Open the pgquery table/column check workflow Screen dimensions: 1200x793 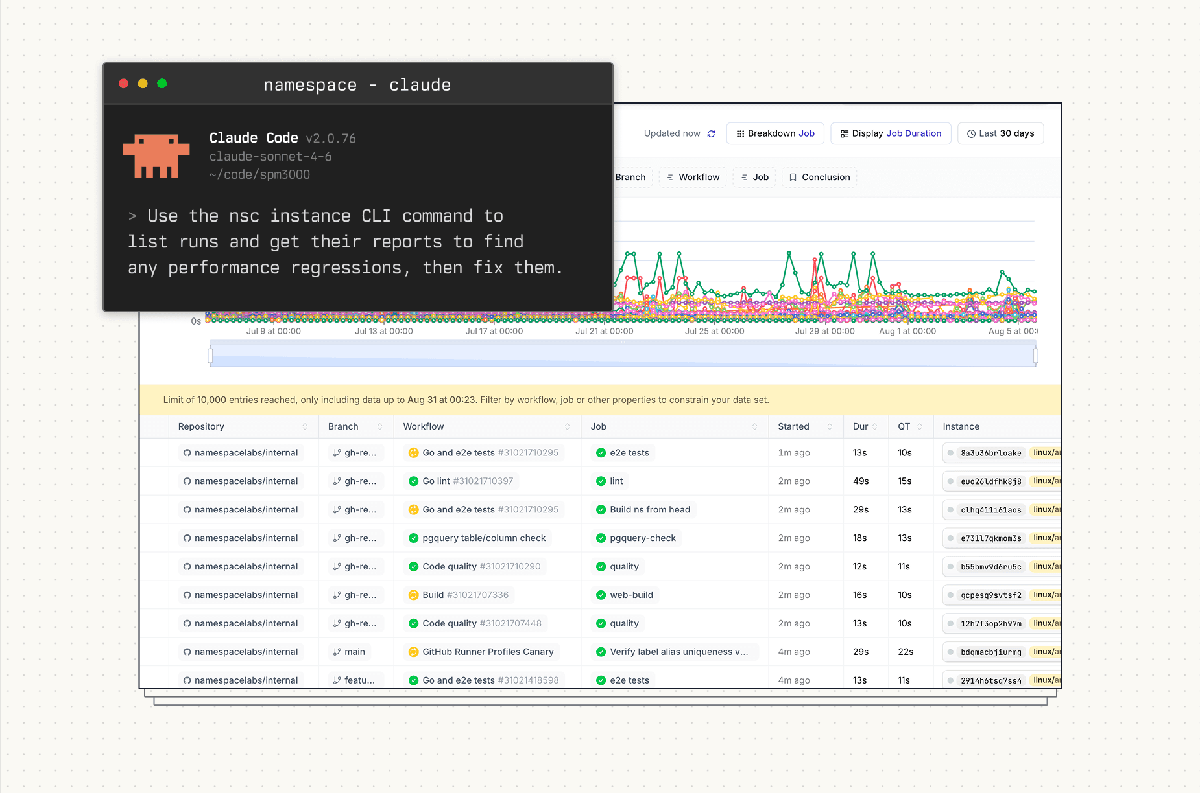pos(477,538)
